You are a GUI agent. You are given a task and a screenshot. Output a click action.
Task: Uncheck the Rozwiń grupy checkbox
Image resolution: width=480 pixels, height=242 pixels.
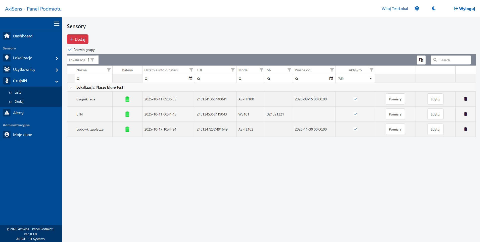click(70, 50)
